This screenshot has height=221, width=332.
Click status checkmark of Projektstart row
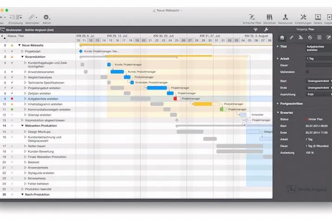[12, 51]
